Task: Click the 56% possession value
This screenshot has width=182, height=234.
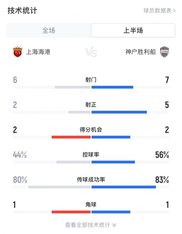Action: point(162,155)
